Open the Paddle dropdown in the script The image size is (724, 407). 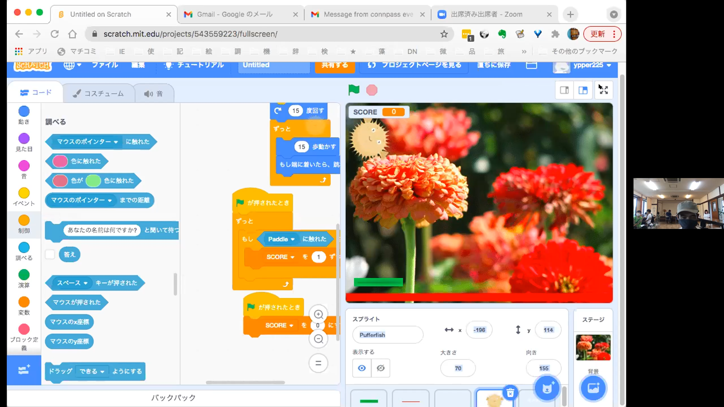pyautogui.click(x=281, y=239)
